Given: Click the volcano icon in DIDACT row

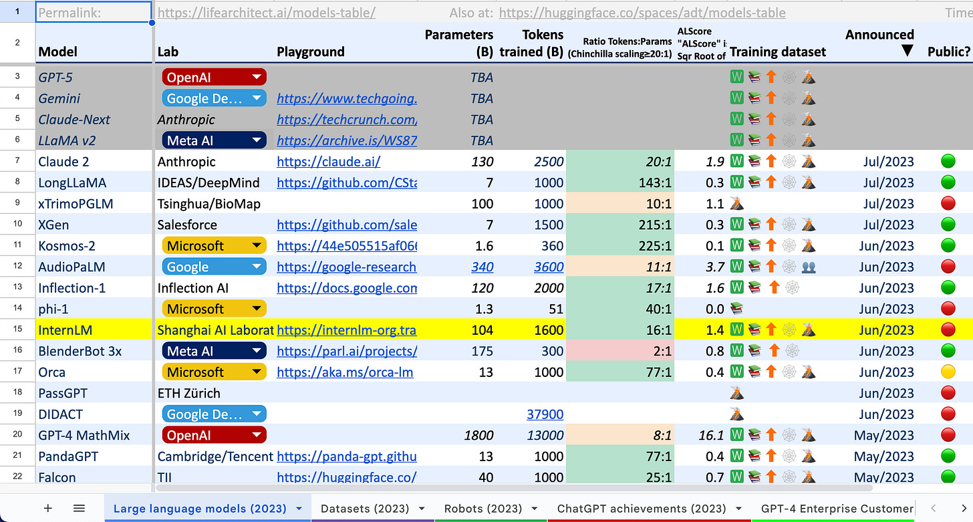Looking at the screenshot, I should click(736, 414).
